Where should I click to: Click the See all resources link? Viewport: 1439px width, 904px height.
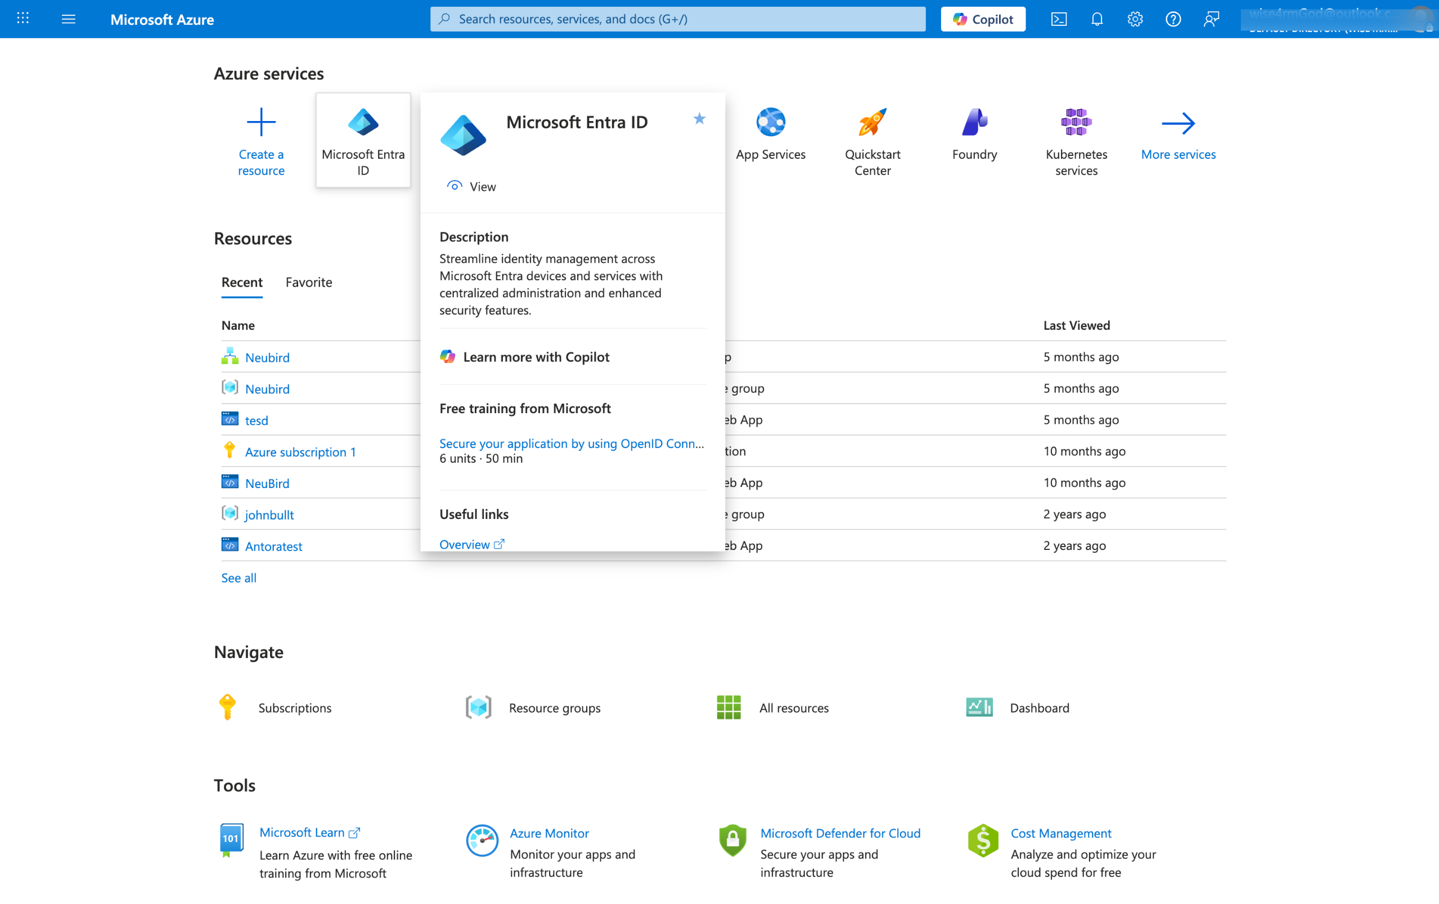pos(239,578)
